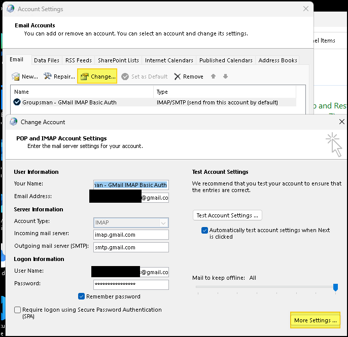Screen dimensions: 348x337
Task: Switch to SharePoint Lists tab
Action: tap(118, 60)
